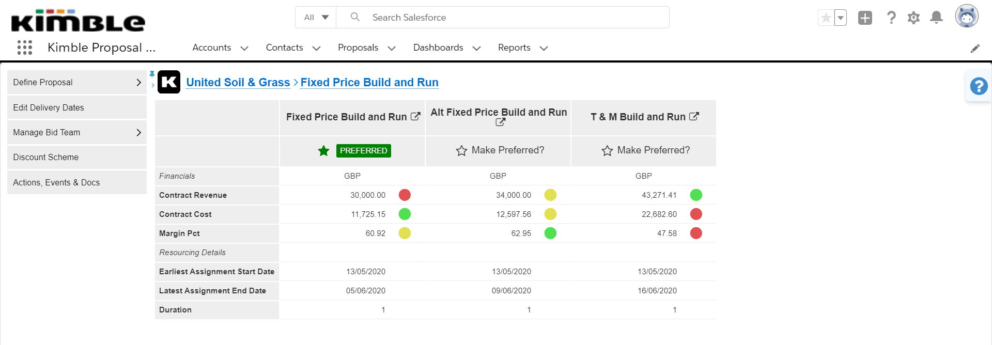Click the Kimble logo
The height and width of the screenshot is (345, 992).
pos(78,21)
